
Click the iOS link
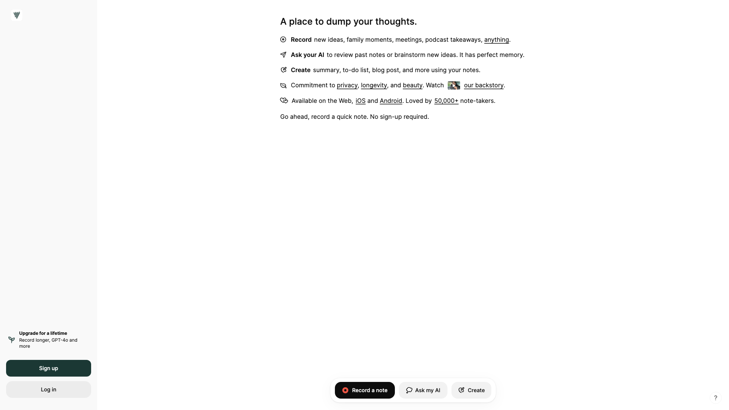point(360,101)
